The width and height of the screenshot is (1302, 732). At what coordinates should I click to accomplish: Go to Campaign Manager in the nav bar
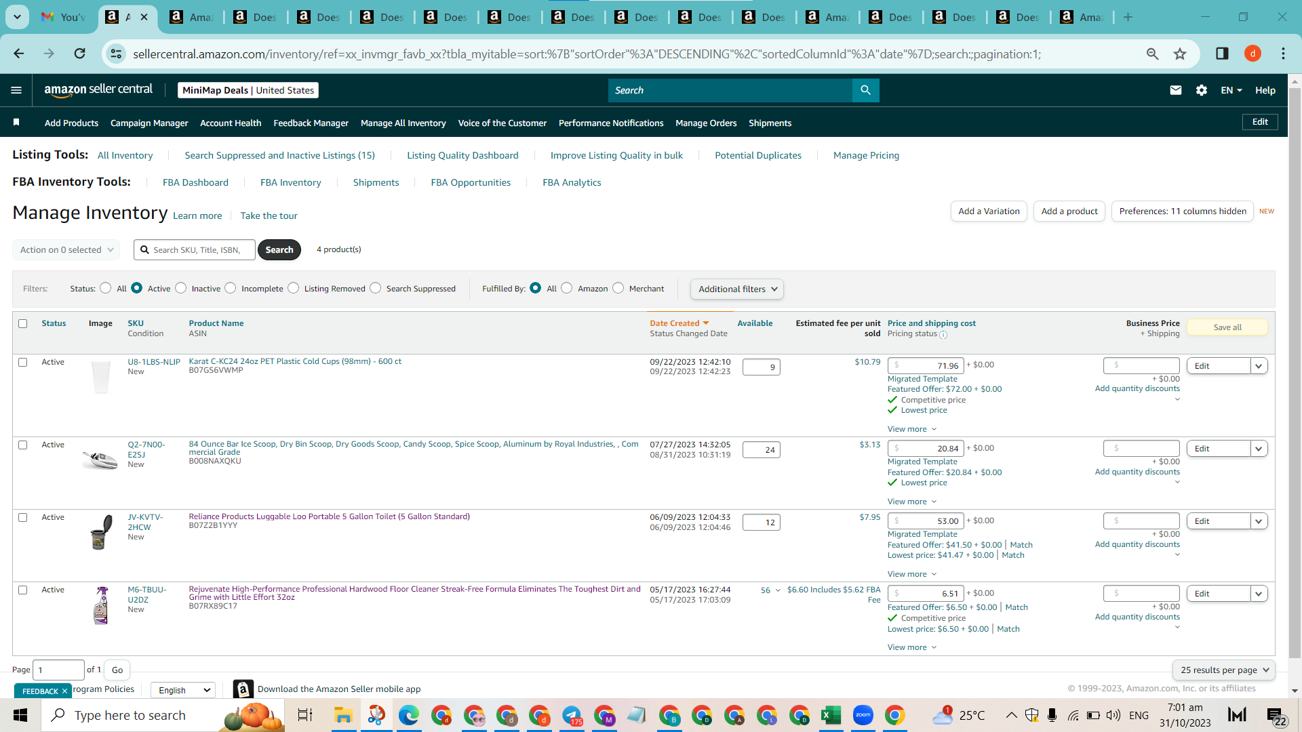(149, 123)
